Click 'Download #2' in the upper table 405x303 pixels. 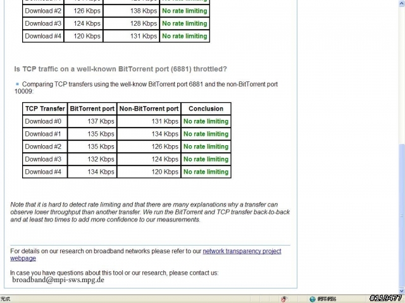pos(43,11)
